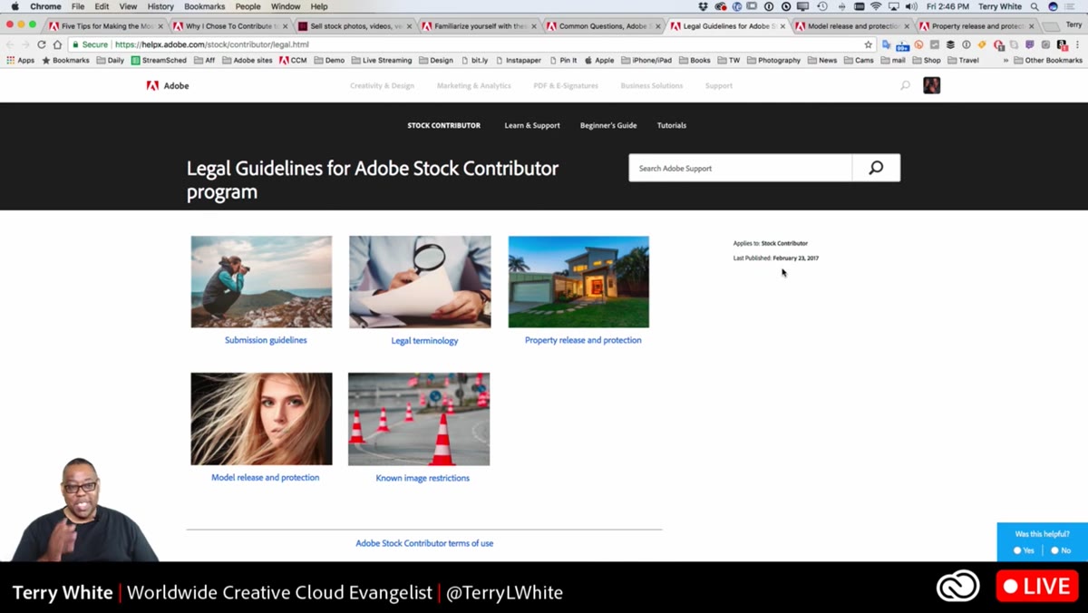This screenshot has width=1088, height=613.
Task: Open the traffic cones thumbnail
Action: [419, 419]
